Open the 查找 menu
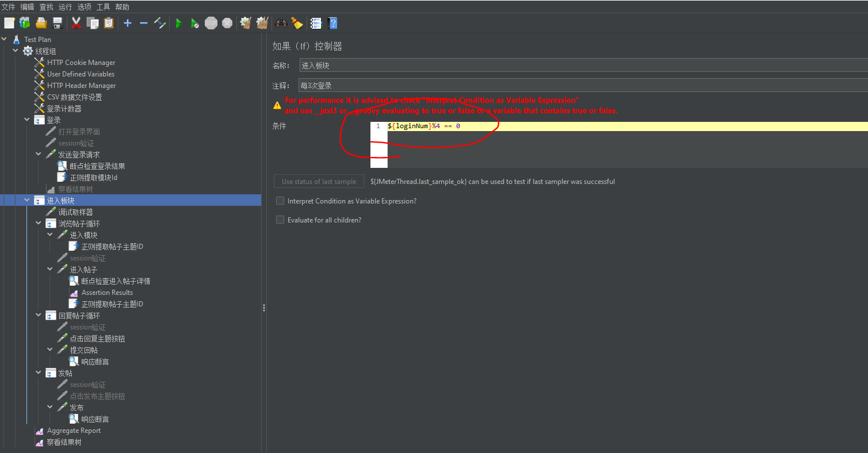The height and width of the screenshot is (453, 868). pos(46,7)
